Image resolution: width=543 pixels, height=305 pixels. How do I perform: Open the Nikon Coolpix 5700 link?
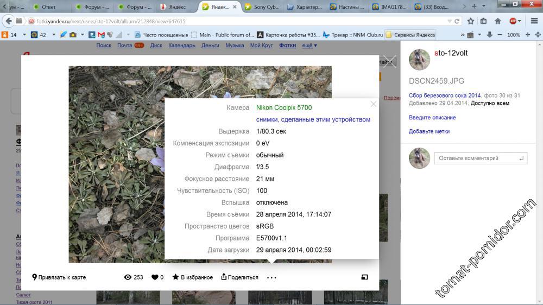[284, 107]
